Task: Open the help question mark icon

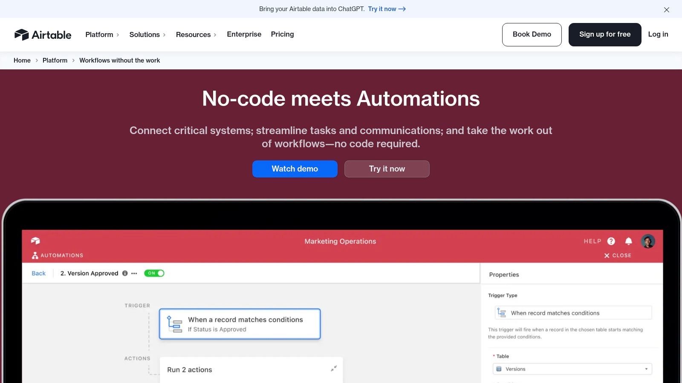Action: pyautogui.click(x=611, y=241)
